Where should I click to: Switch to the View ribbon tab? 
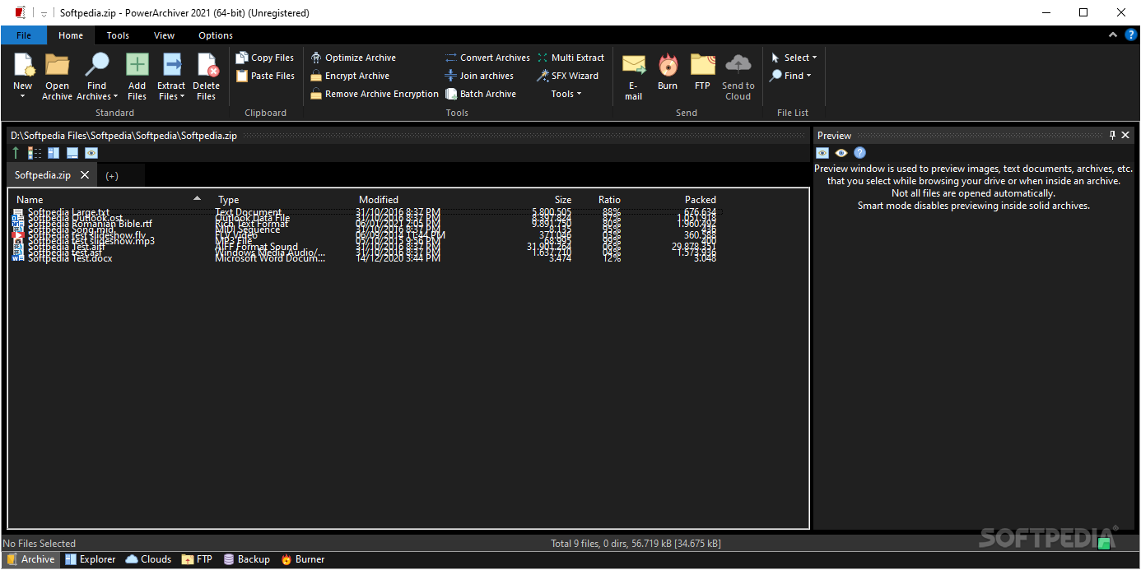164,35
